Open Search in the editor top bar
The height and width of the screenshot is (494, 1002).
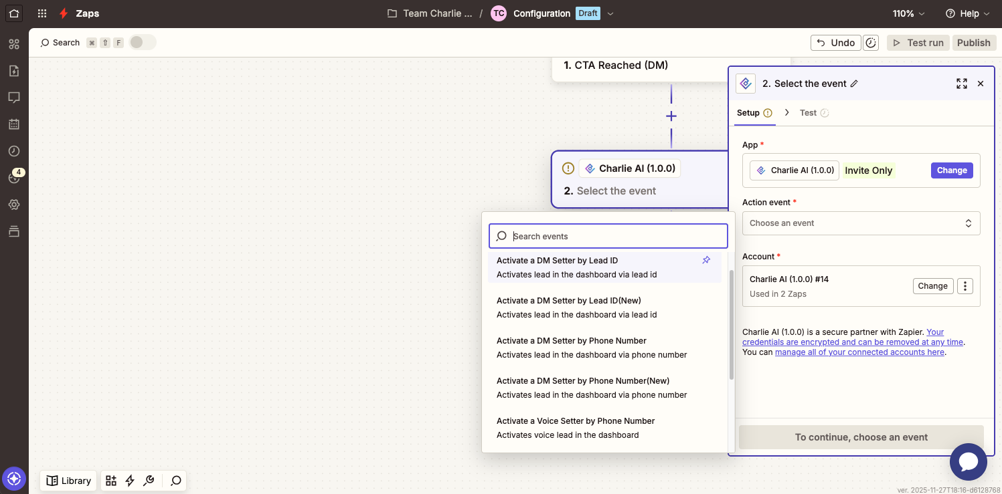[60, 43]
